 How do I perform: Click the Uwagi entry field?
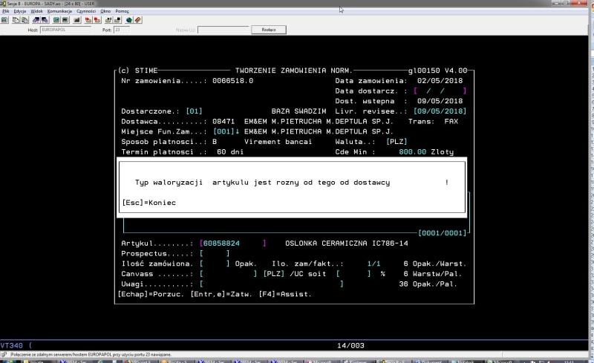[x=271, y=284]
